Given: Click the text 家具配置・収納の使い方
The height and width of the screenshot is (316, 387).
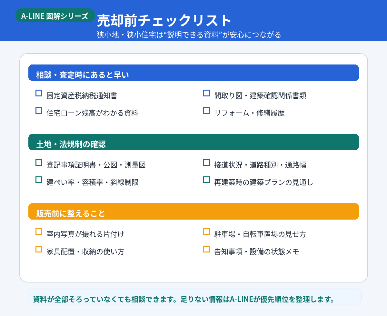Looking at the screenshot, I should (x=85, y=252).
